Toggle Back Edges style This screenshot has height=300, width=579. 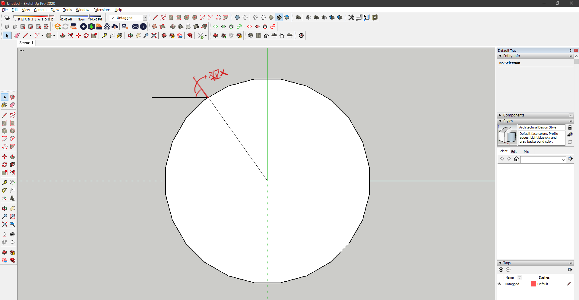245,17
